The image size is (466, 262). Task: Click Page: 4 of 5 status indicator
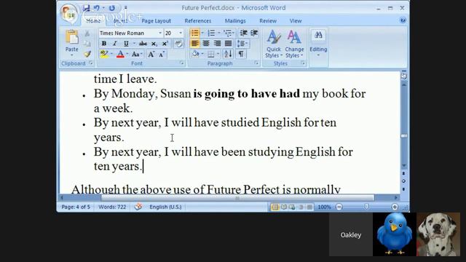(x=76, y=207)
